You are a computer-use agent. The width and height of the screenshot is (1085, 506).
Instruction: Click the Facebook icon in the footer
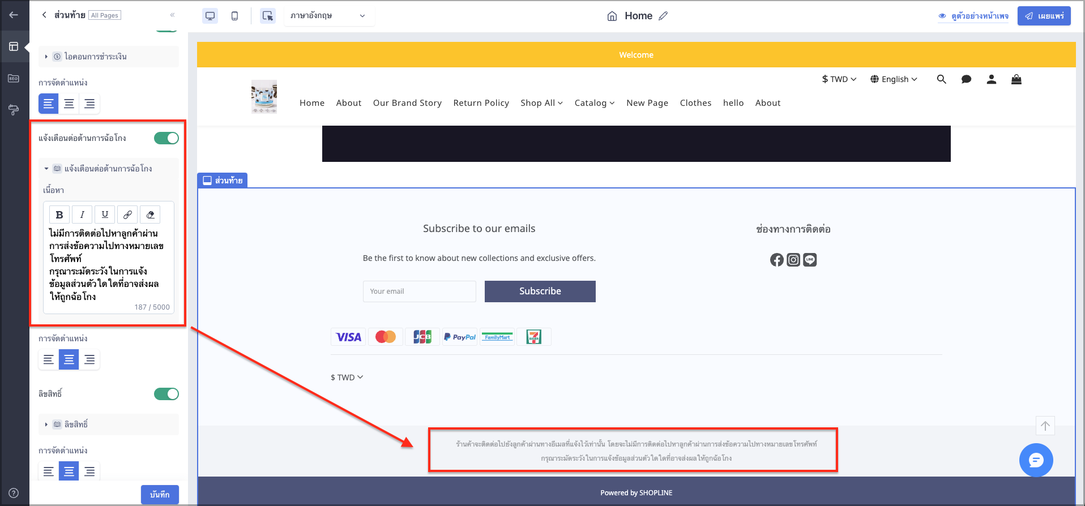pyautogui.click(x=777, y=260)
